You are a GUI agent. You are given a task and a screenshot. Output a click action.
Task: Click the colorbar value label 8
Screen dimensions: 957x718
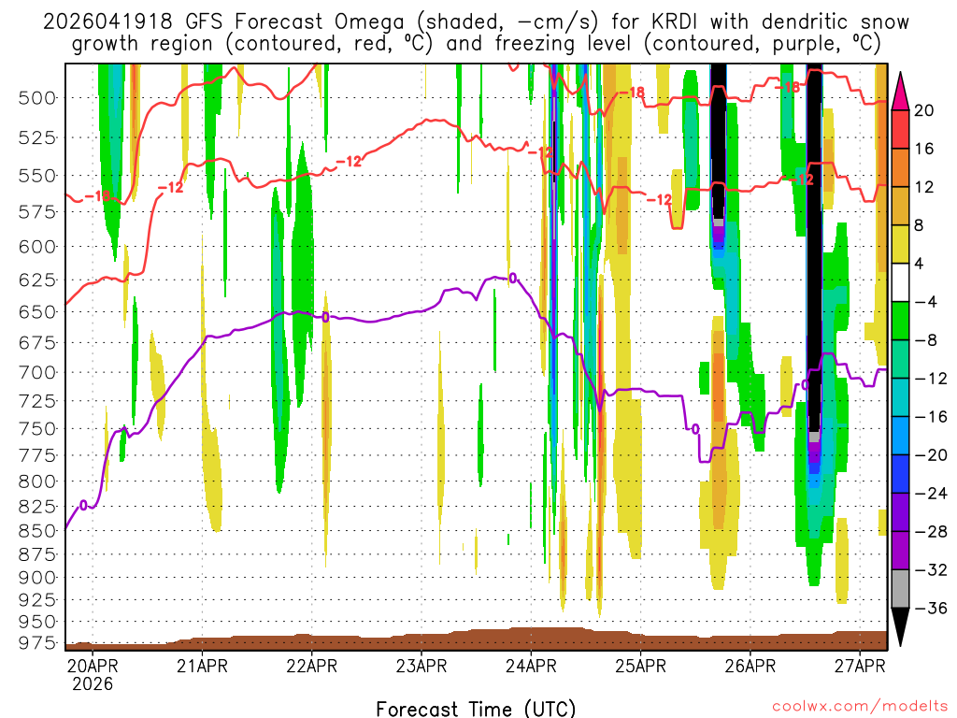920,225
